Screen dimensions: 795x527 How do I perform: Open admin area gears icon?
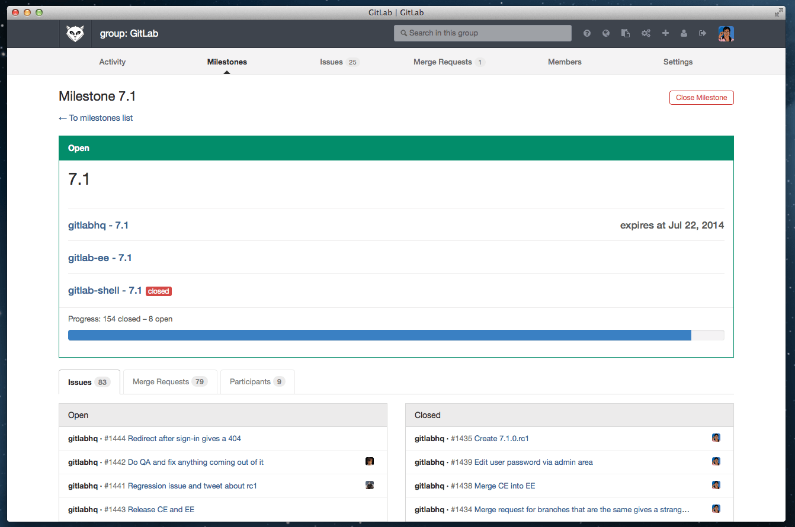click(646, 34)
